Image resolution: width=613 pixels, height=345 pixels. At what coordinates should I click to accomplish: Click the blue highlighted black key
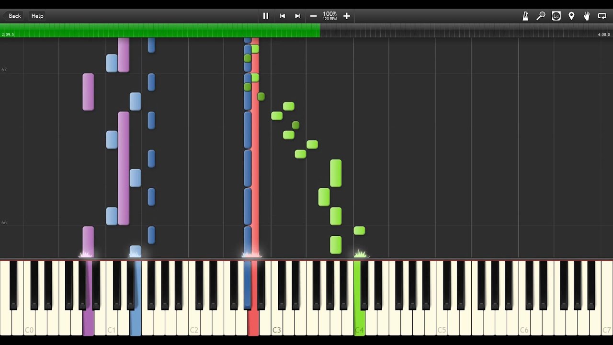(247, 285)
